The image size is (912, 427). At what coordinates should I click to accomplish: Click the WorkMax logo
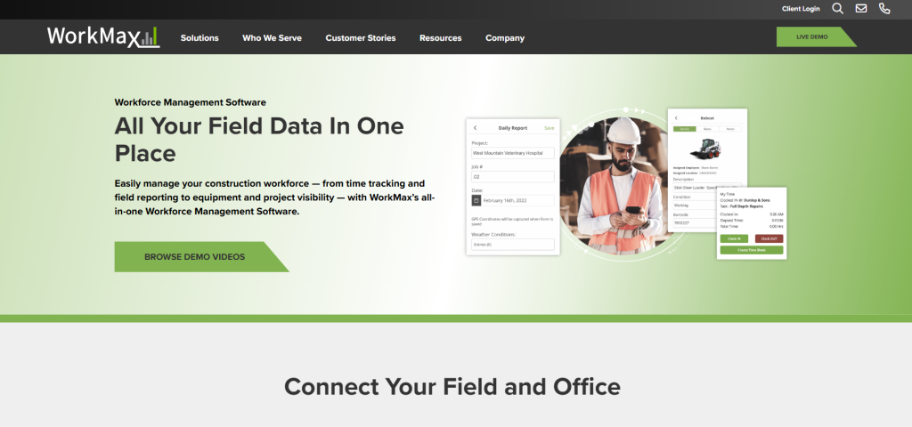click(x=103, y=36)
